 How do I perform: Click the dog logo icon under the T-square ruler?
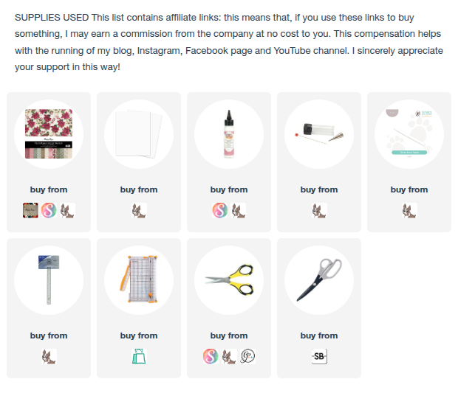pos(49,357)
